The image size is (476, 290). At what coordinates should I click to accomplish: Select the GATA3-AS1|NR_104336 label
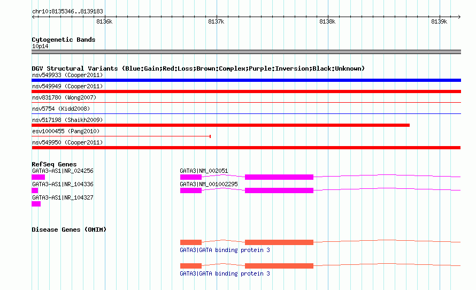click(63, 184)
